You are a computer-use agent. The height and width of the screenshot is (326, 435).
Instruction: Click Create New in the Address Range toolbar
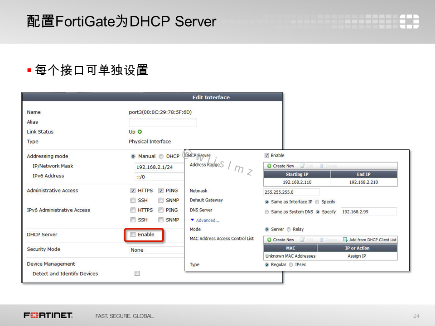pyautogui.click(x=280, y=166)
